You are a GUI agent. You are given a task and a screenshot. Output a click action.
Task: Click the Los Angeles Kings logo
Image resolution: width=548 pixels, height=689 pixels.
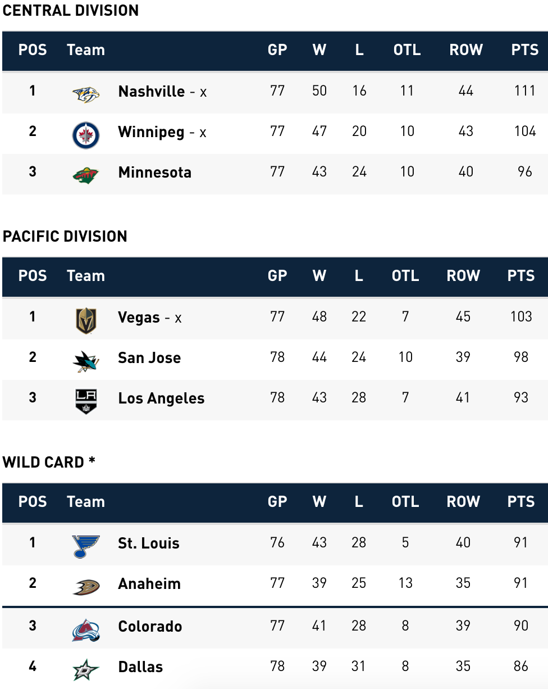[x=86, y=401]
